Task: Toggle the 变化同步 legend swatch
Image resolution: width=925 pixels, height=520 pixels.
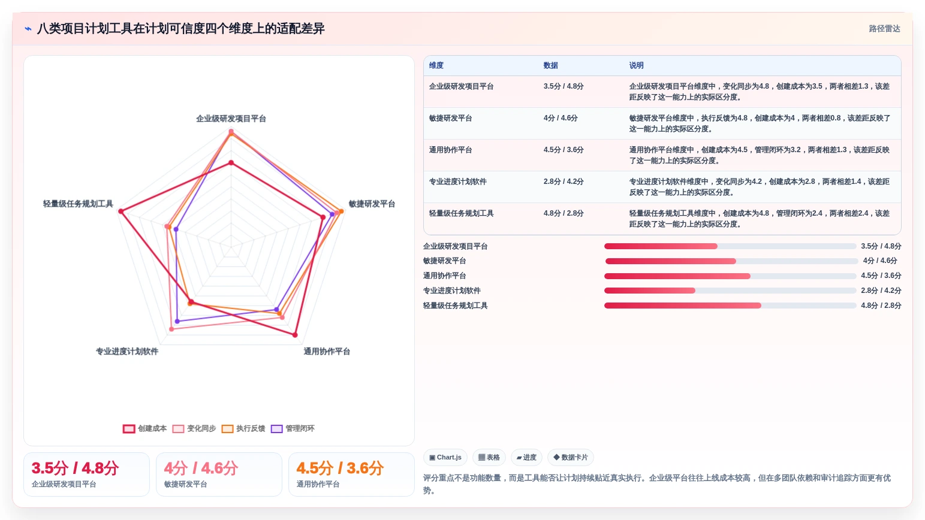Action: pyautogui.click(x=178, y=429)
